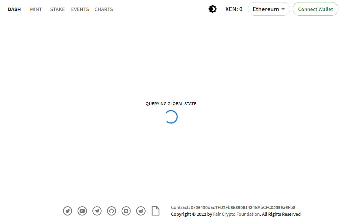Visit the GitHub repository icon
Viewport: 343px width, 222px height.
pos(111,211)
